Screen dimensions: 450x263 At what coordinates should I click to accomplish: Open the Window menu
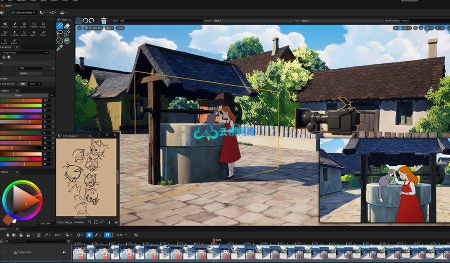[20, 1]
